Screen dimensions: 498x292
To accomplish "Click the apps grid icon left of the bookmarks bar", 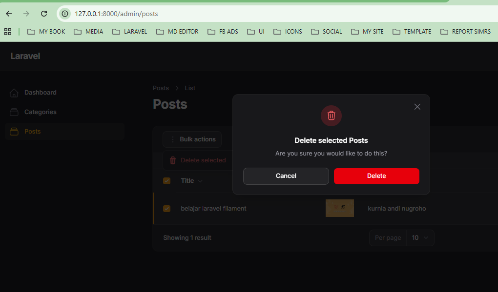I will coord(8,31).
